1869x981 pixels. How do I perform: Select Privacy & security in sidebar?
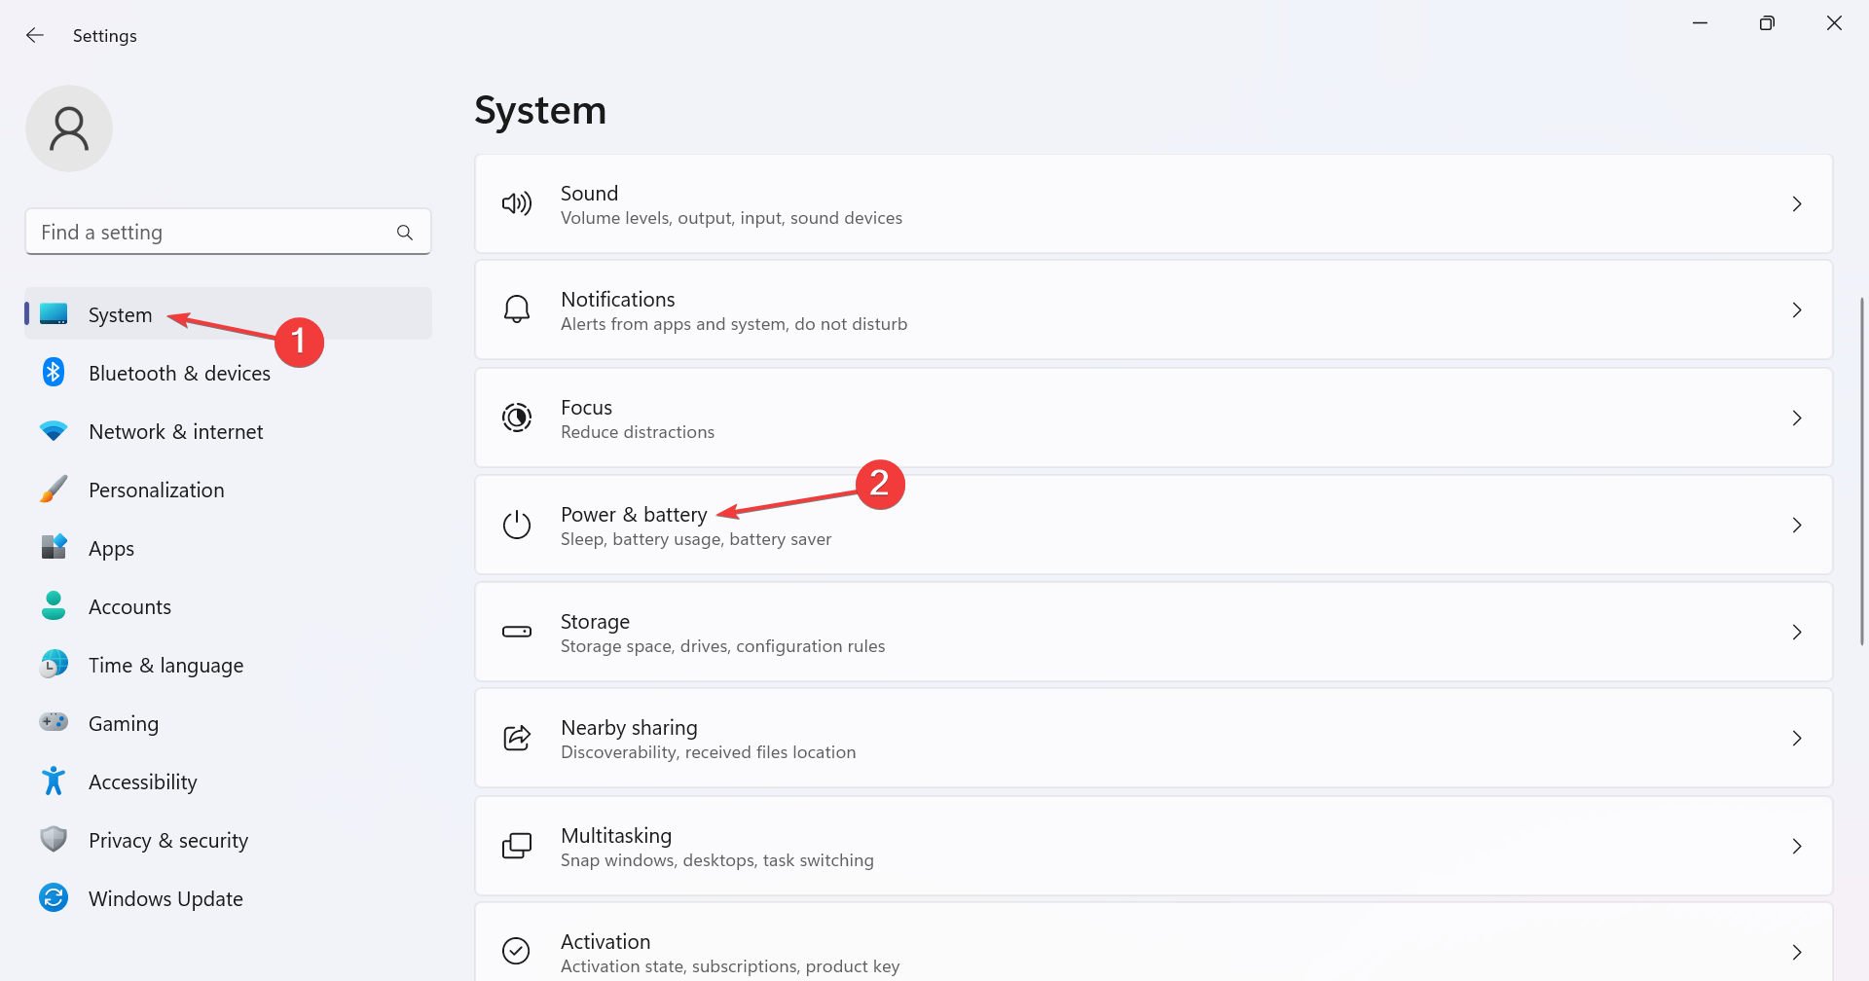click(x=167, y=841)
